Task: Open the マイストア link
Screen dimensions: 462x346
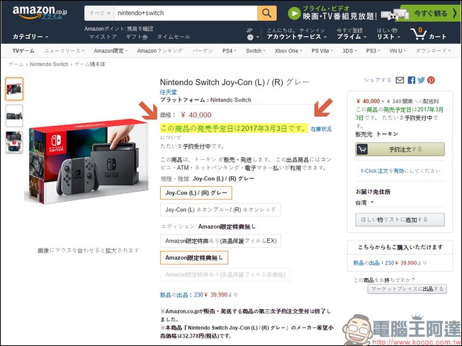Action: pyautogui.click(x=103, y=37)
